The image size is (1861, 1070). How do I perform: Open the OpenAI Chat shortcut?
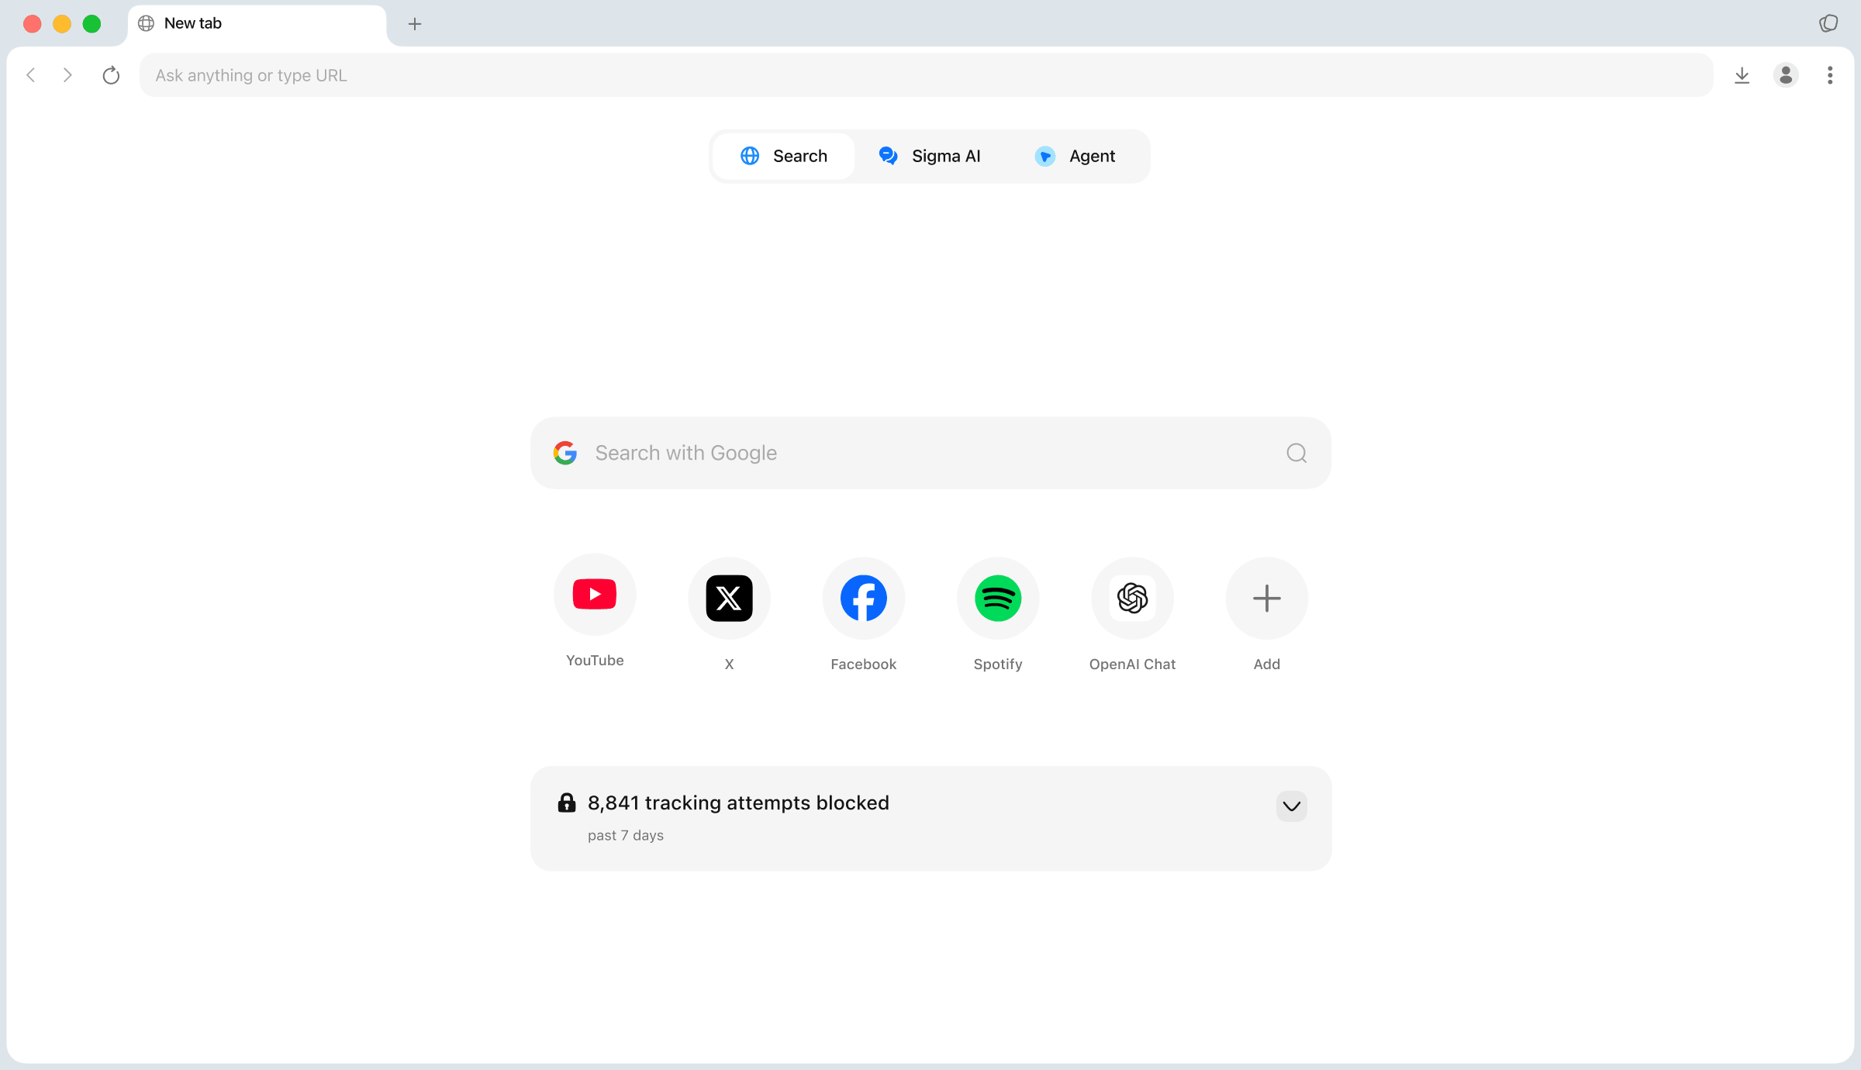[x=1132, y=599]
